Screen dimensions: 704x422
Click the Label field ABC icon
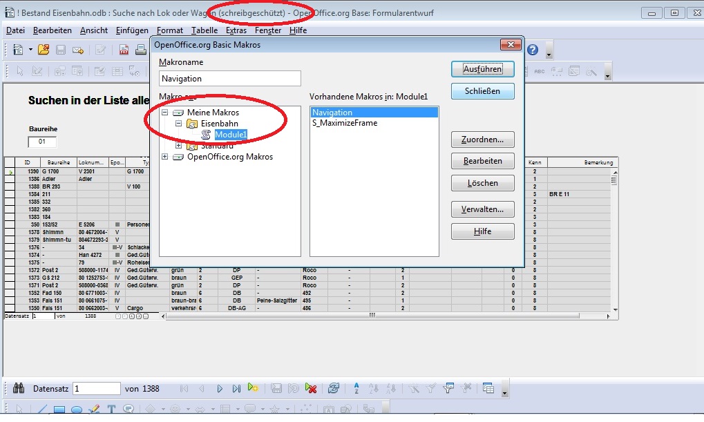point(539,71)
